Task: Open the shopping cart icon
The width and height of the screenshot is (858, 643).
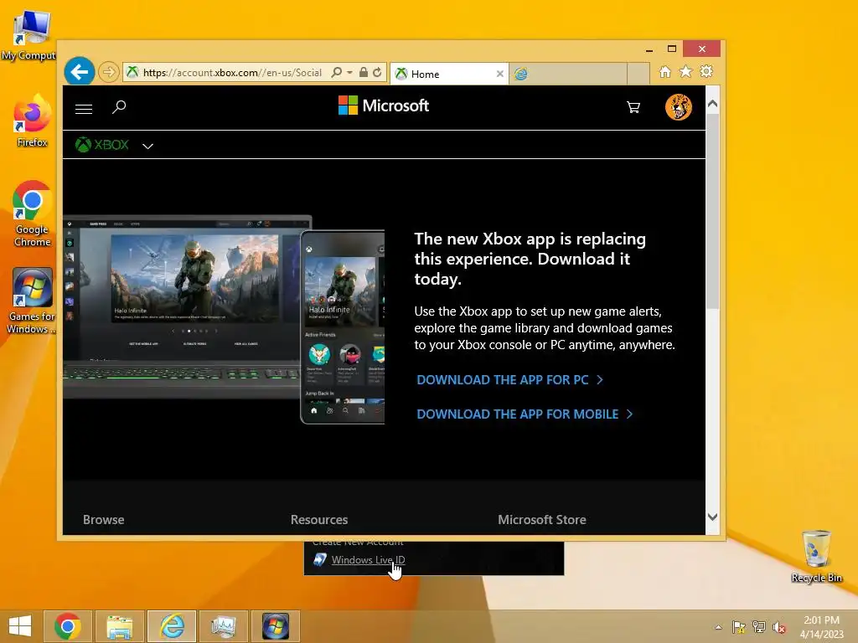Action: coord(633,107)
